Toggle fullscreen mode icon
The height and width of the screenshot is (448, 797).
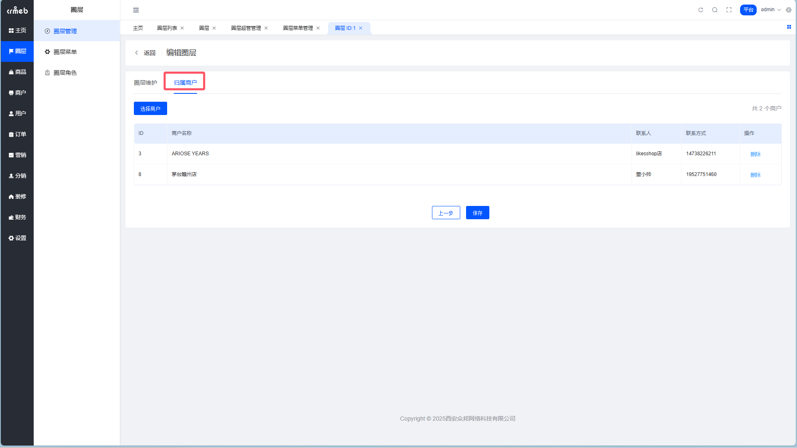729,10
